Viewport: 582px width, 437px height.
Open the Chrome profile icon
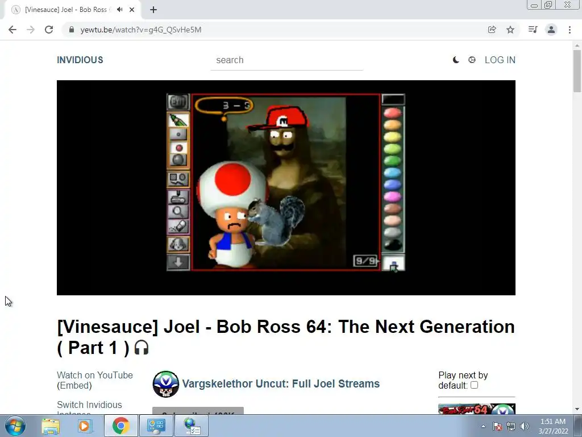pyautogui.click(x=551, y=30)
